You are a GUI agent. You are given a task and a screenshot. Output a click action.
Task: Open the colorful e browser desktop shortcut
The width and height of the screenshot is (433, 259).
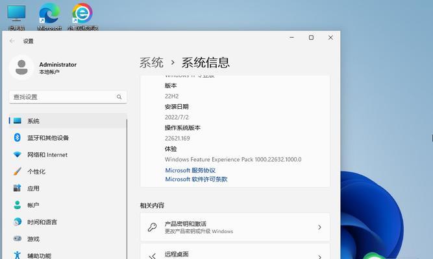82,16
